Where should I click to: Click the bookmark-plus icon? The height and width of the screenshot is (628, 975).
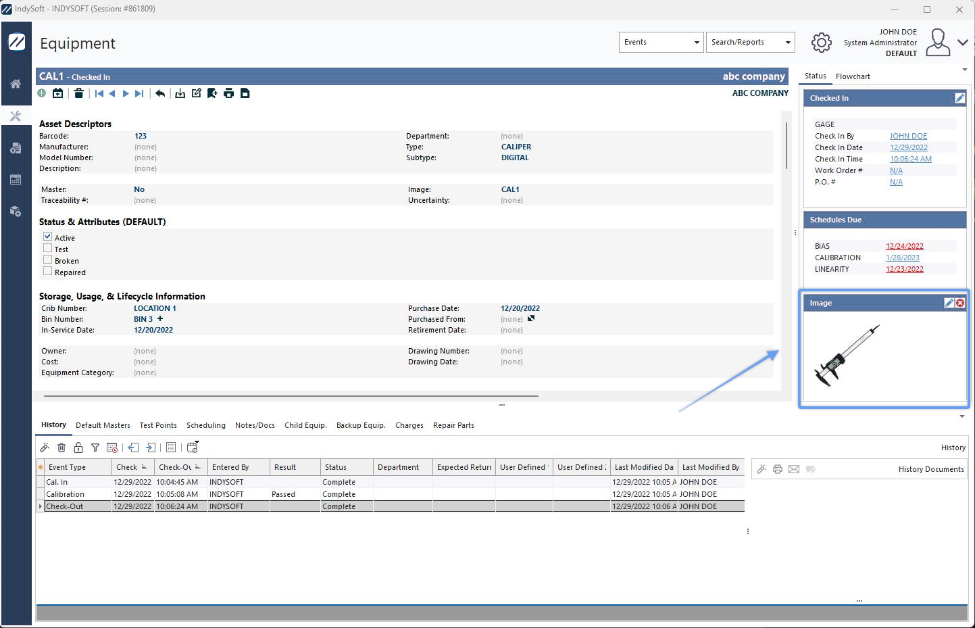coord(212,93)
